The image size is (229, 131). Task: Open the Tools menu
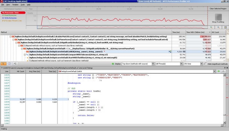[23, 5]
